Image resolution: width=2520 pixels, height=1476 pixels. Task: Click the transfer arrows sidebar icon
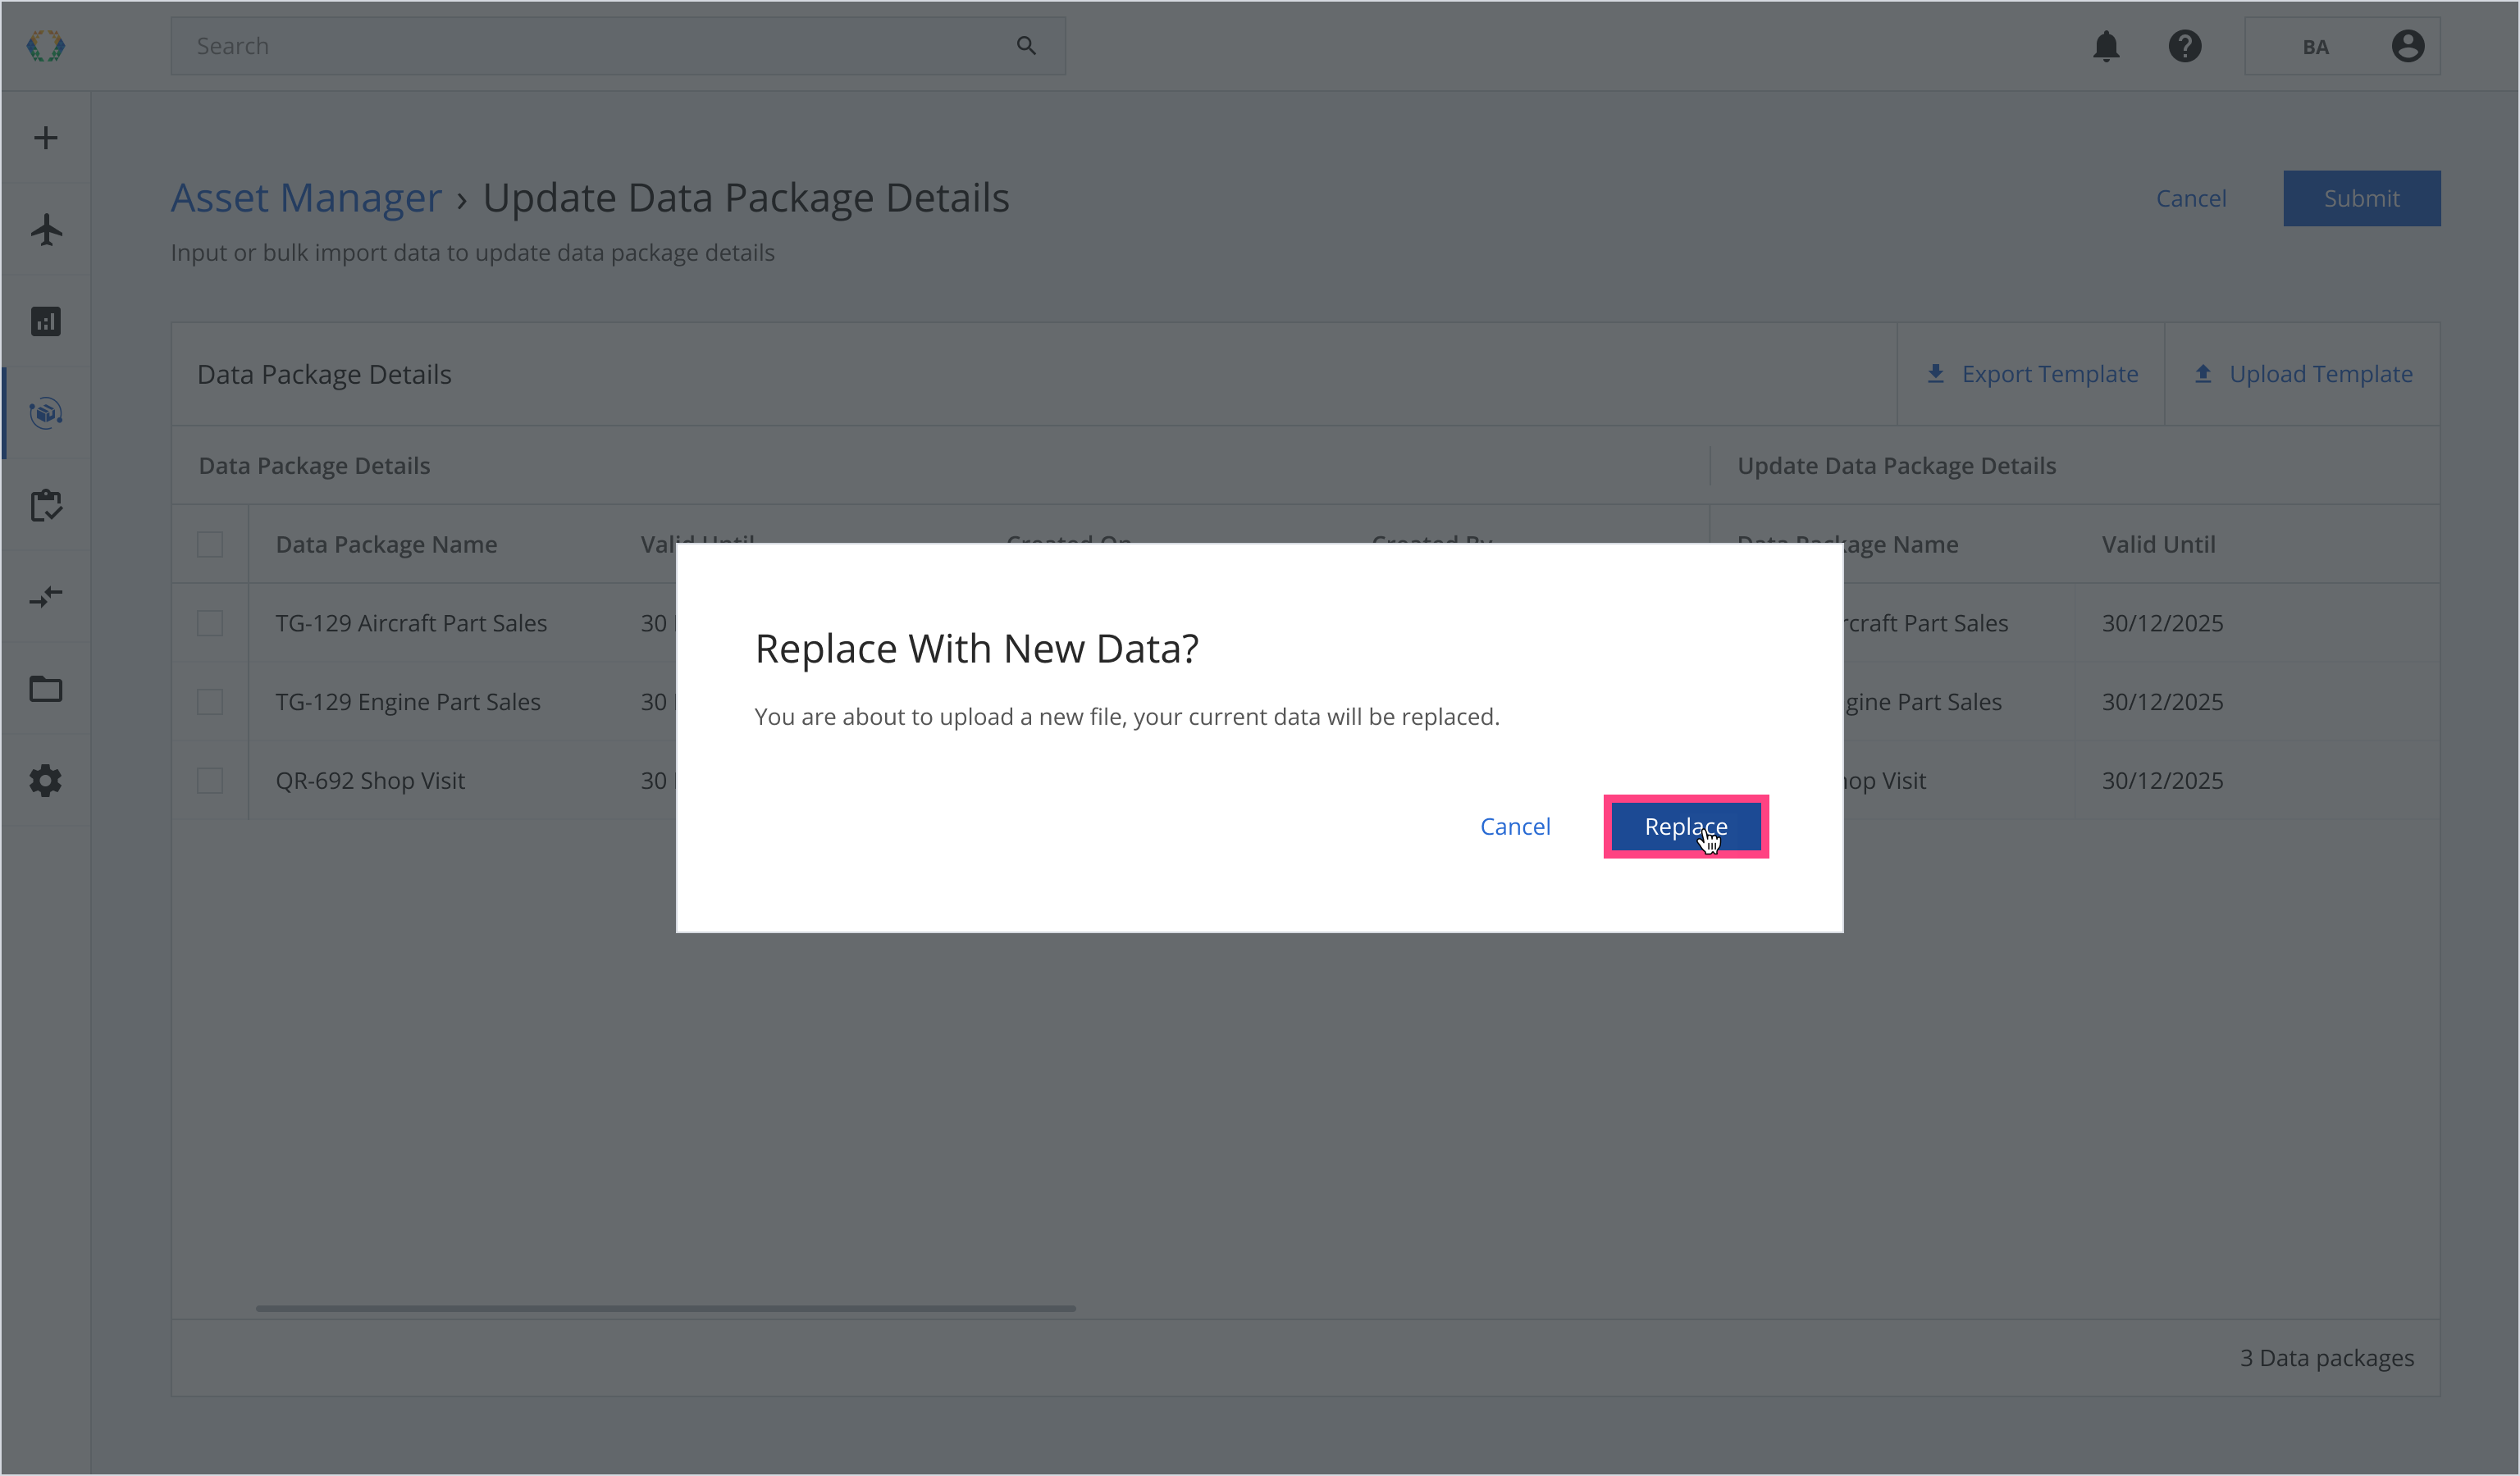click(46, 597)
